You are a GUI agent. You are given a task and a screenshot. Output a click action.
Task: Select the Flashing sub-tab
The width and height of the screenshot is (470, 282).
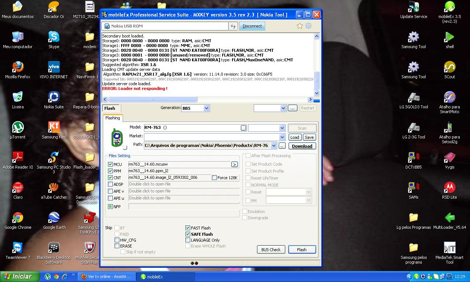coord(113,118)
